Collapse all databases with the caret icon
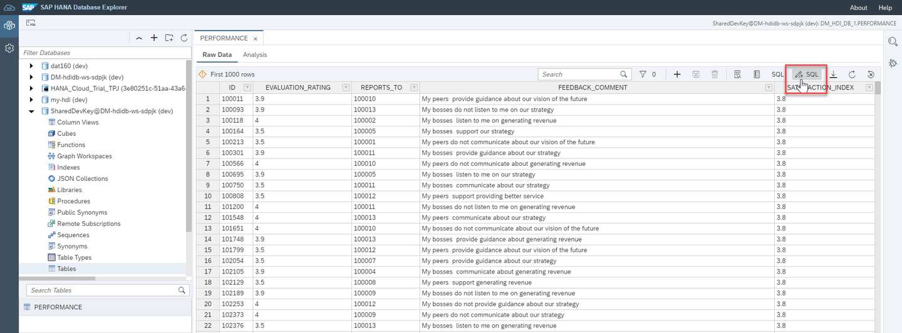Screen dimensions: 902x333 pos(139,38)
